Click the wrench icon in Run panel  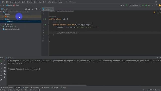pyautogui.click(x=1, y=64)
